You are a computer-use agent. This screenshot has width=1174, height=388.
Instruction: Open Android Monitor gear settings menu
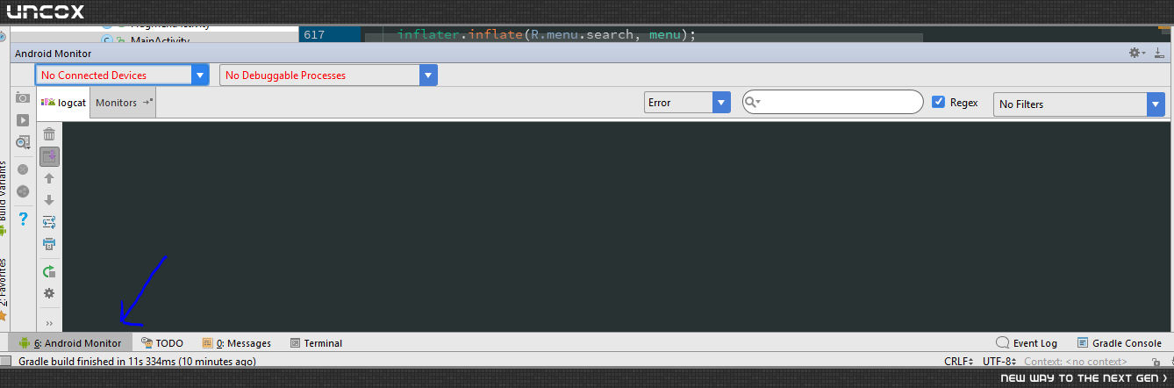[x=1136, y=54]
